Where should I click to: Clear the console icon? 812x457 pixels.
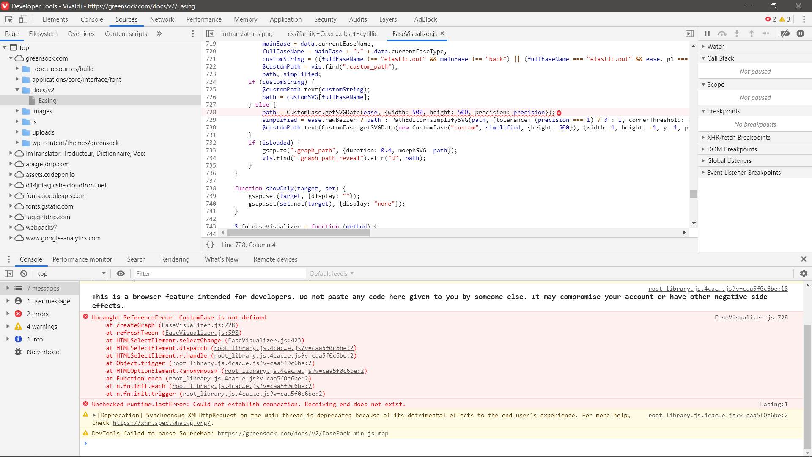(24, 273)
